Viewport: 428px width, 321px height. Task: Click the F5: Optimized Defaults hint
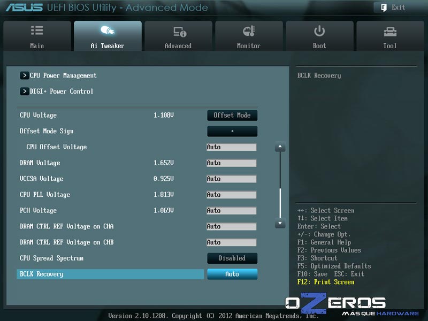[x=334, y=266]
